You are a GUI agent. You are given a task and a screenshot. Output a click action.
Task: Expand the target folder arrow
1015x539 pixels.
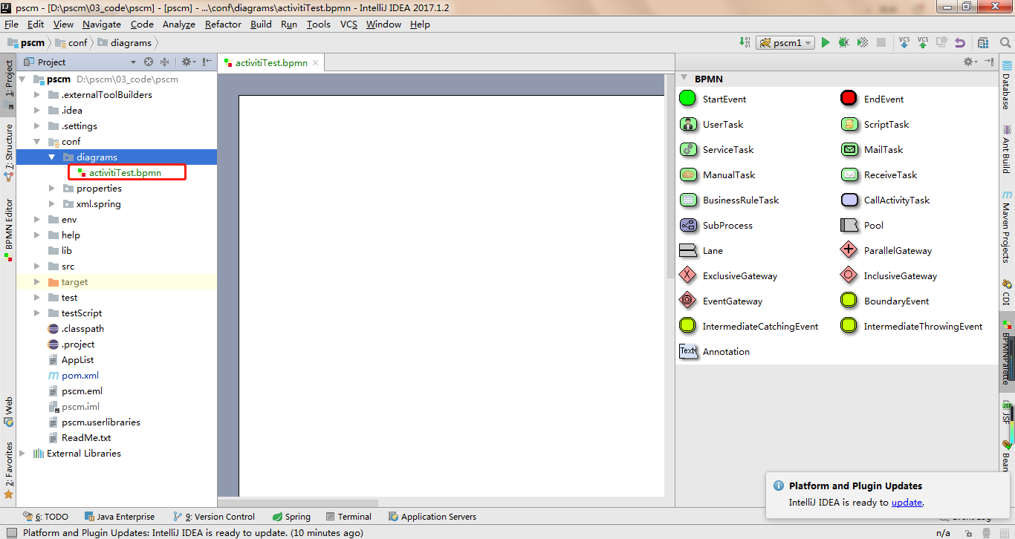point(37,281)
